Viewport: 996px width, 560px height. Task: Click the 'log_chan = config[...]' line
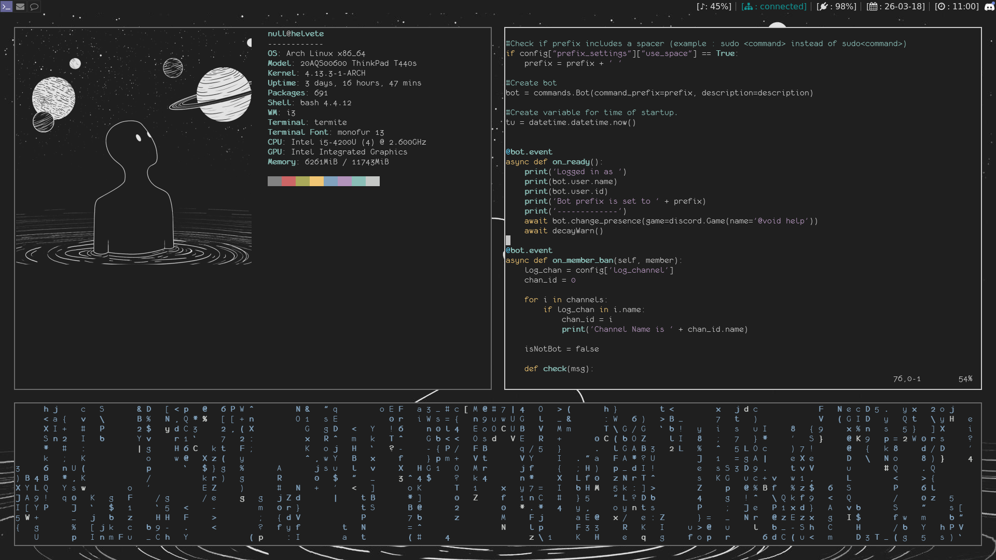(599, 270)
